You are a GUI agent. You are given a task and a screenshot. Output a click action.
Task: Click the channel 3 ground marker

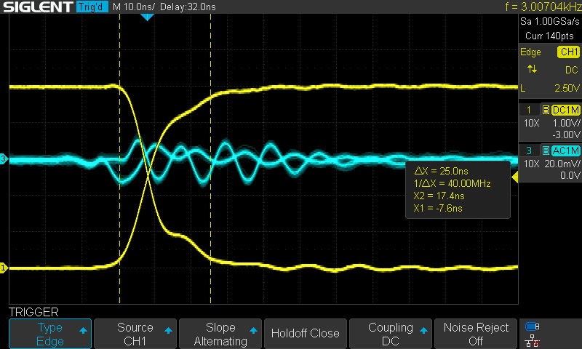click(4, 159)
